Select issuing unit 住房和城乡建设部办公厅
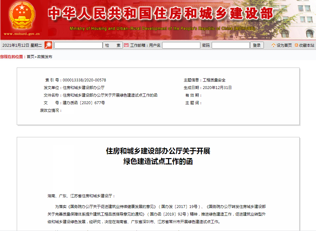The image size is (316, 231). point(84,88)
